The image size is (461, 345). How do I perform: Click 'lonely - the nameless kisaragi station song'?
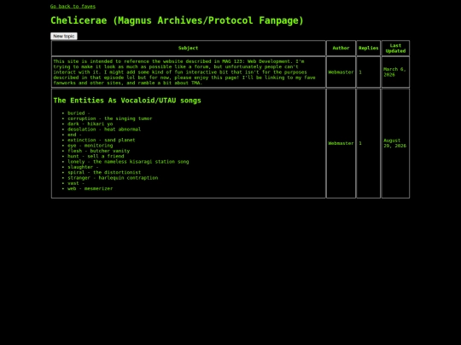[x=128, y=162]
